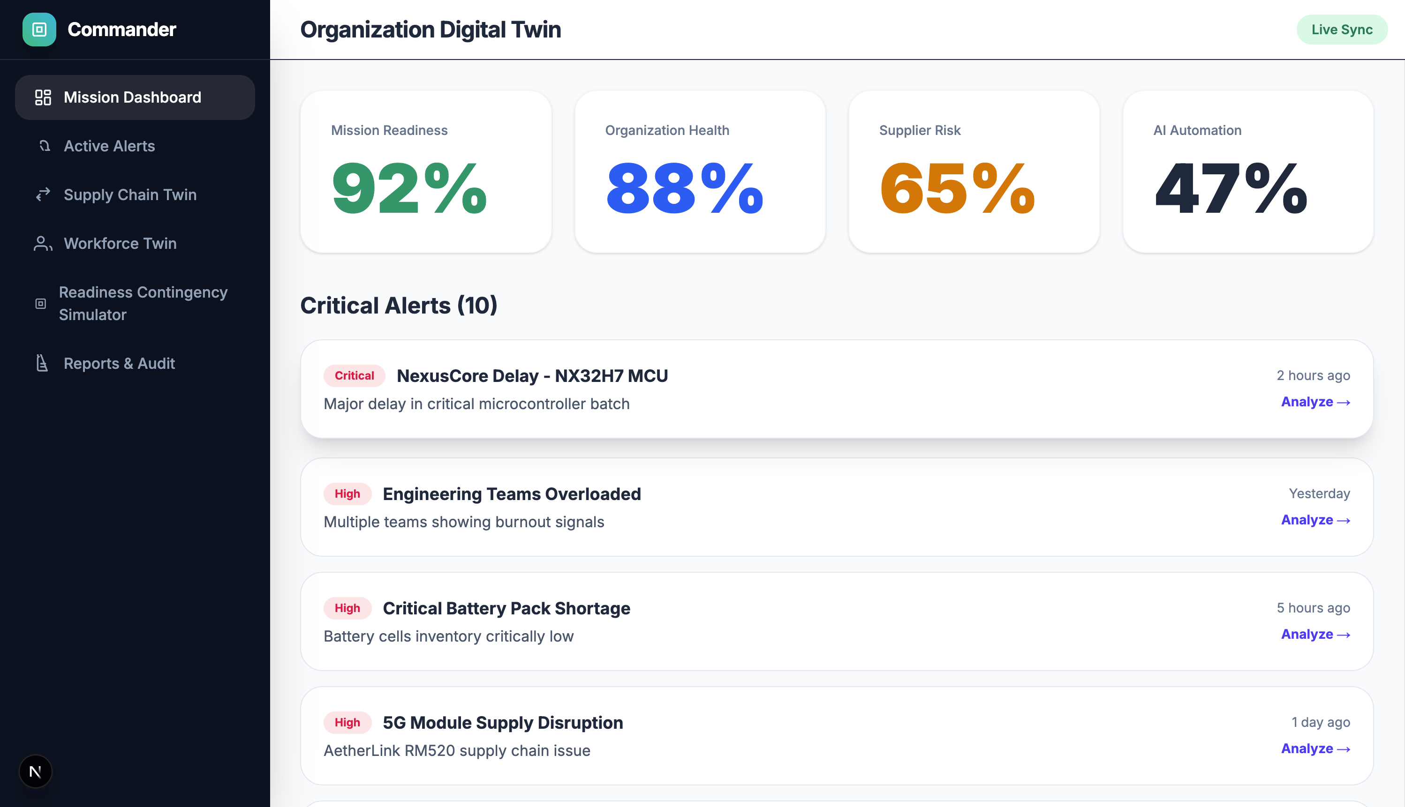This screenshot has height=807, width=1405.
Task: Click the Readiness Contingency Simulator chip icon
Action: pos(40,303)
